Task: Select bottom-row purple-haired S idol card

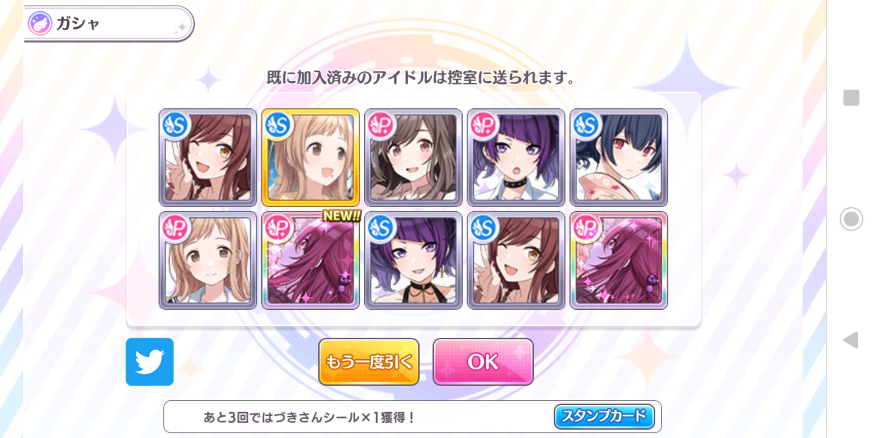Action: click(x=413, y=260)
